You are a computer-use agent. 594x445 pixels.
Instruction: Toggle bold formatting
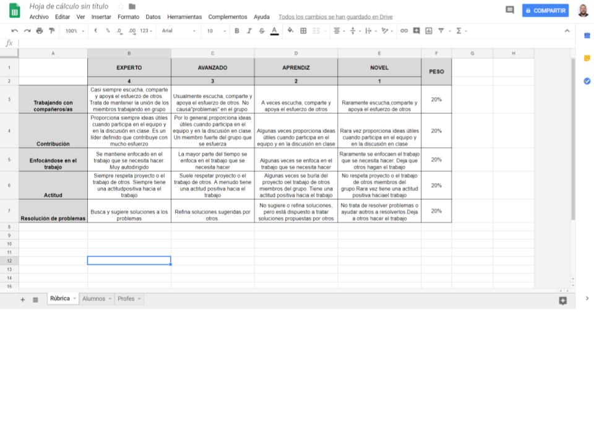(x=236, y=31)
